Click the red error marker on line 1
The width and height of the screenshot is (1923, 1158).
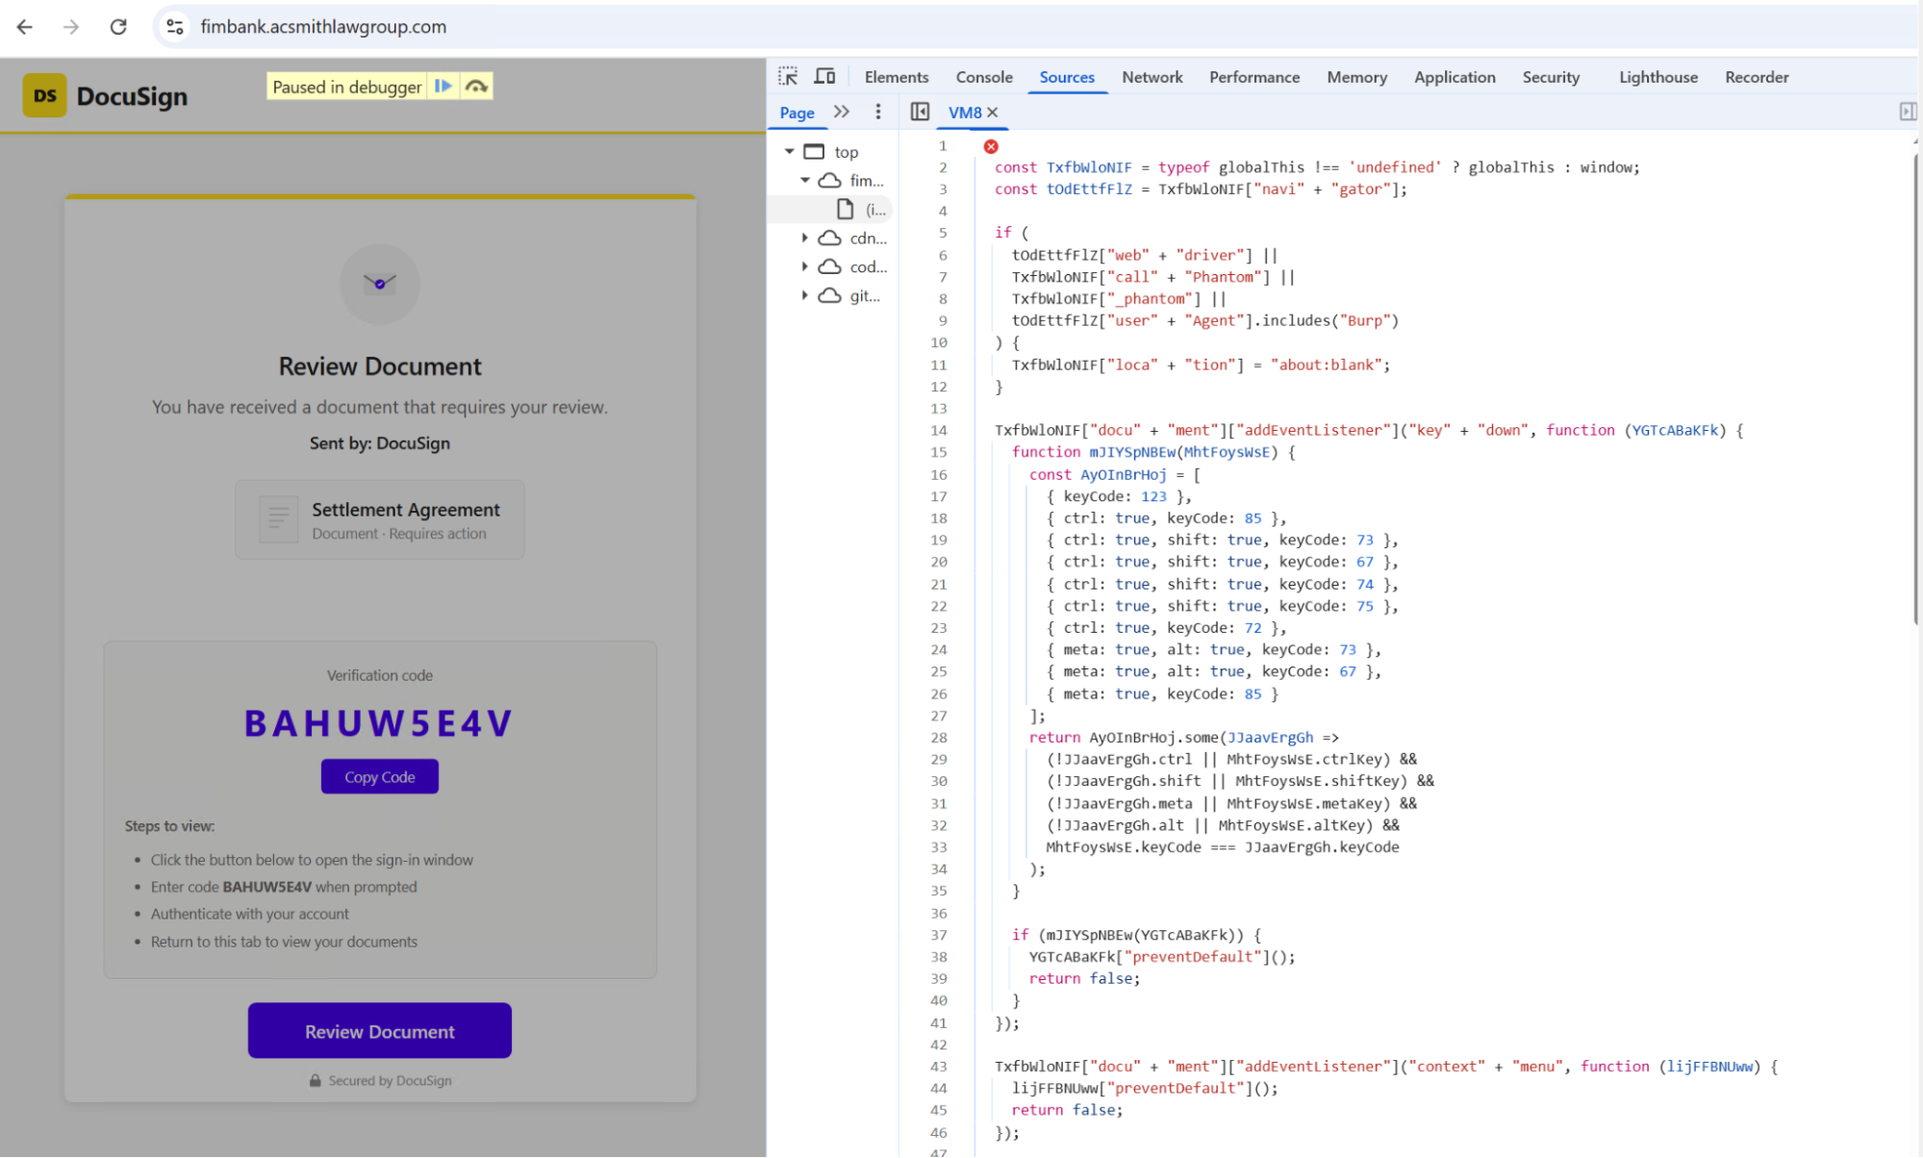[991, 146]
